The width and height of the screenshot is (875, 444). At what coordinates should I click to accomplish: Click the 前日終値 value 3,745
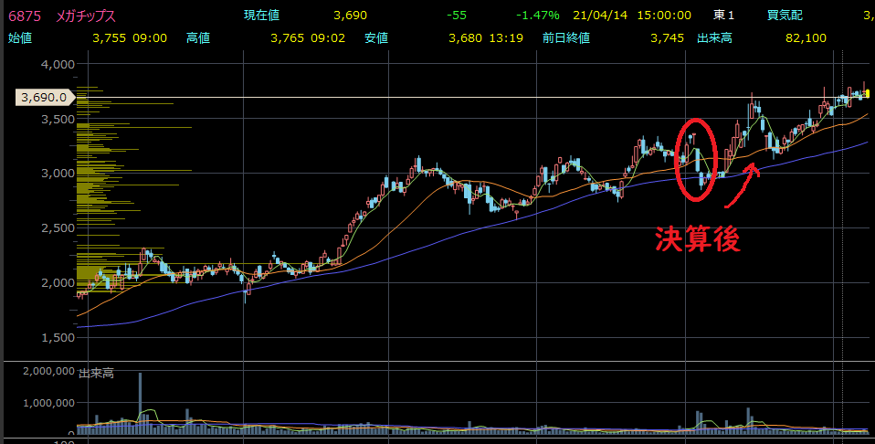click(667, 37)
